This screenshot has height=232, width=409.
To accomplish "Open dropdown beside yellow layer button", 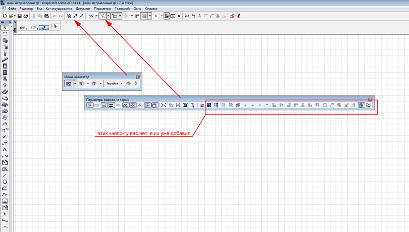I will pyautogui.click(x=150, y=16).
